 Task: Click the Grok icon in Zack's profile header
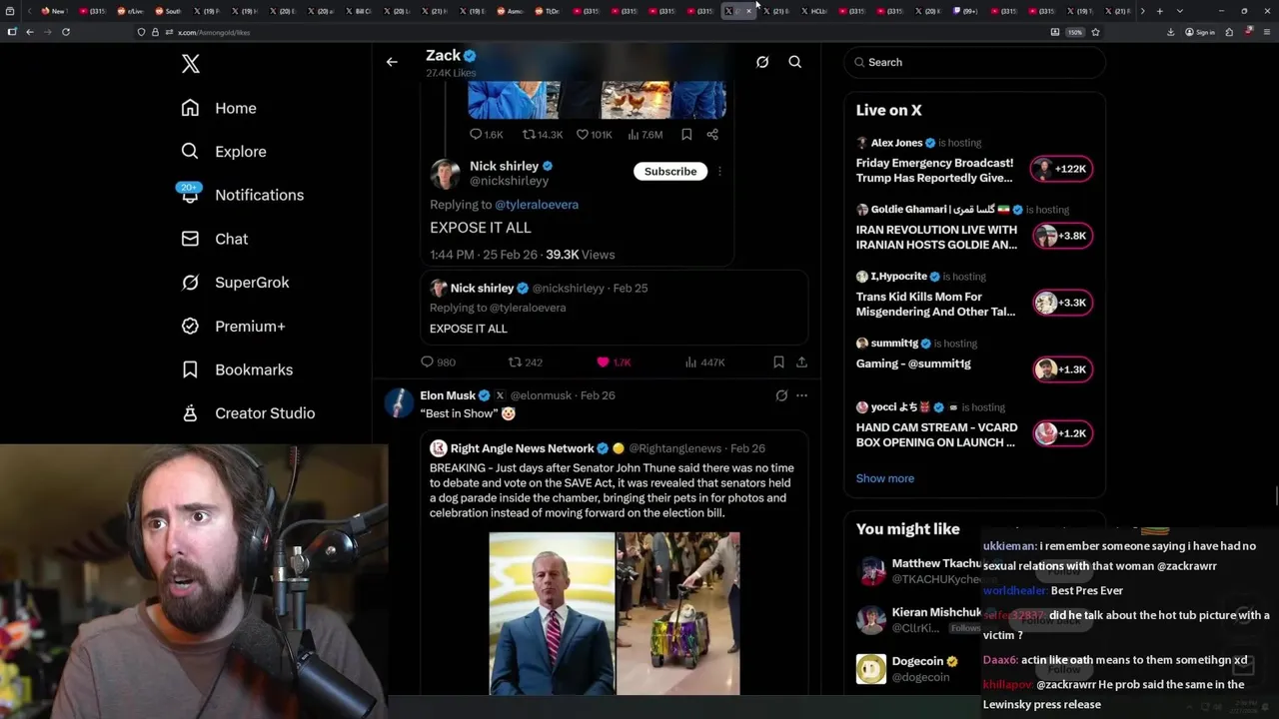coord(762,62)
